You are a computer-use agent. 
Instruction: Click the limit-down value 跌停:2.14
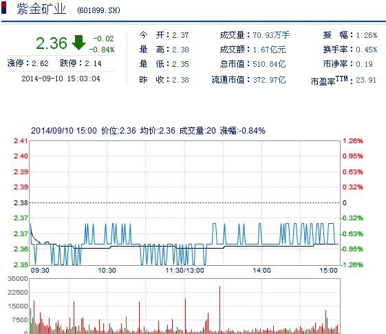pos(81,63)
